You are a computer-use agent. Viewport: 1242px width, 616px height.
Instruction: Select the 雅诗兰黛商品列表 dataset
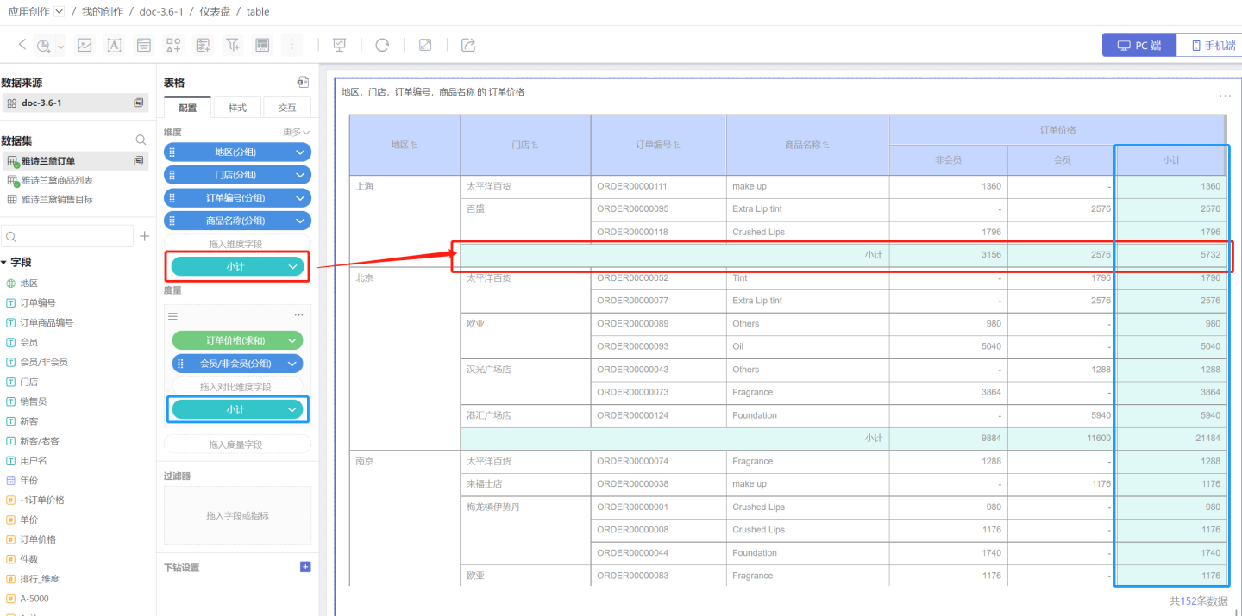56,180
